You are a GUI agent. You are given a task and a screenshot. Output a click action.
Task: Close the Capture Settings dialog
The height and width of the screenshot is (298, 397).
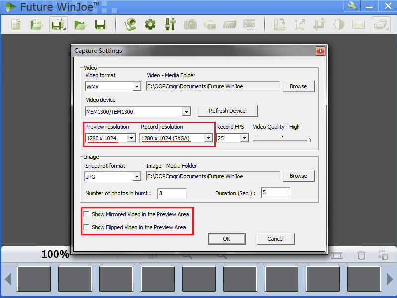click(320, 51)
